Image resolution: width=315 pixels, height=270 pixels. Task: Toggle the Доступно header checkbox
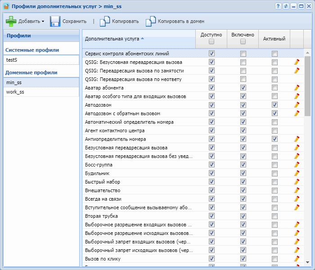pos(211,42)
